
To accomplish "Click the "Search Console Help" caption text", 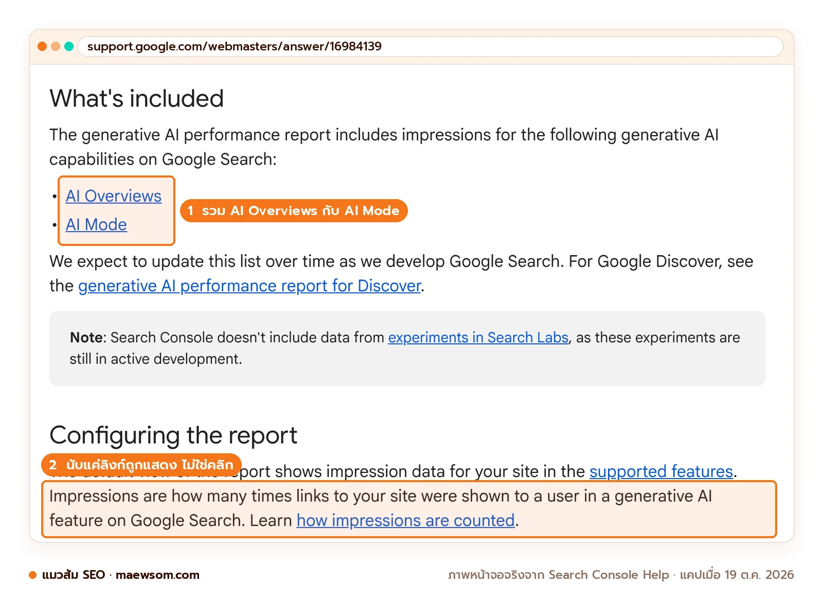I will (x=609, y=575).
